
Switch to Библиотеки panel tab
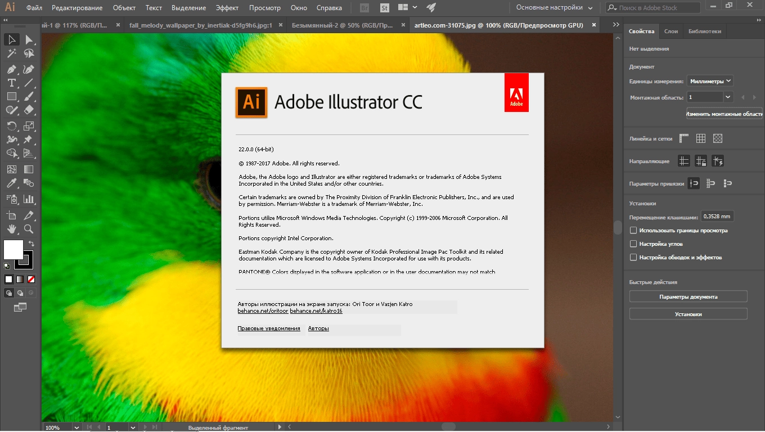tap(705, 31)
